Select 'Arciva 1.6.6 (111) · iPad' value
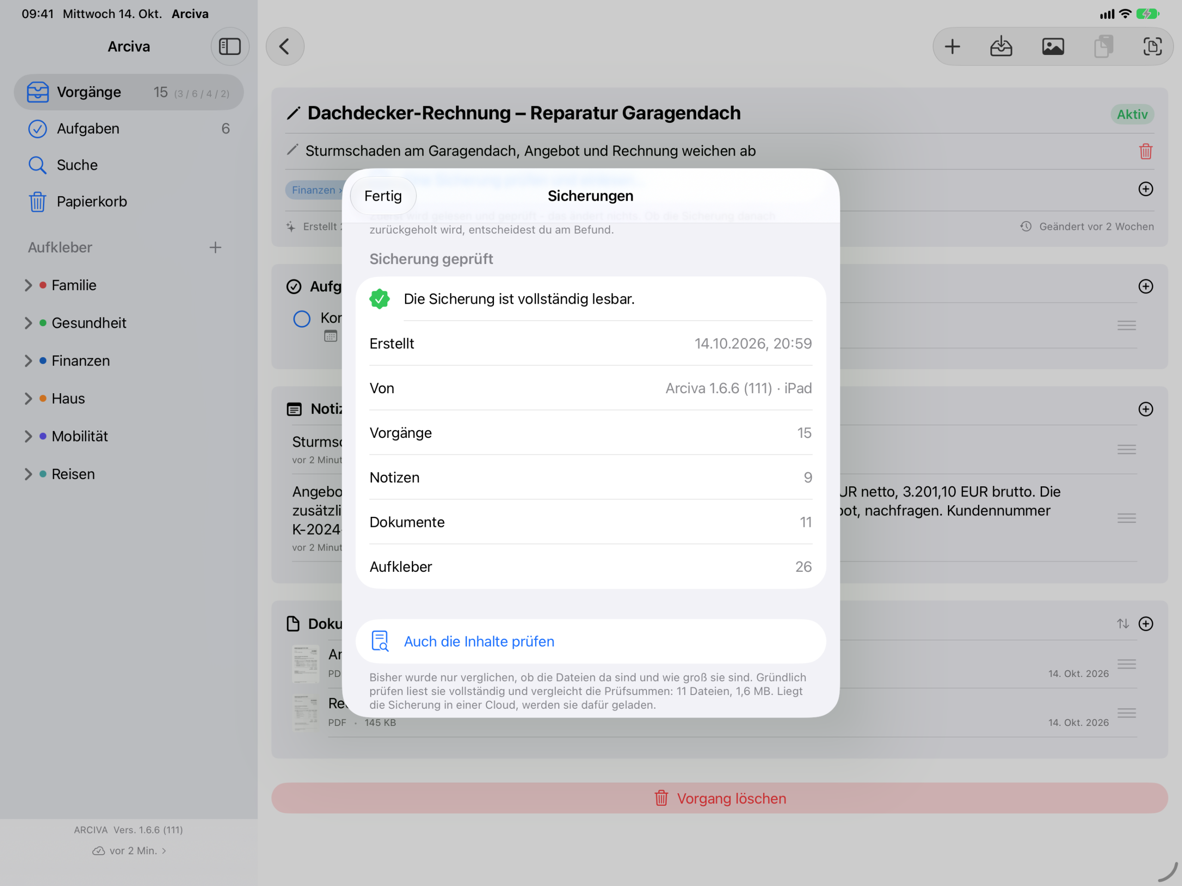Viewport: 1182px width, 886px height. (738, 388)
